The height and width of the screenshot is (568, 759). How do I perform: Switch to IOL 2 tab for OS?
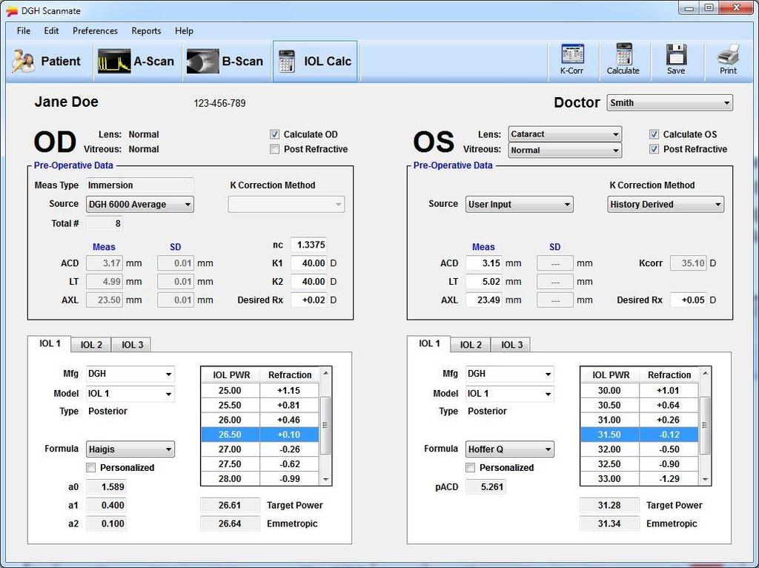[x=471, y=345]
